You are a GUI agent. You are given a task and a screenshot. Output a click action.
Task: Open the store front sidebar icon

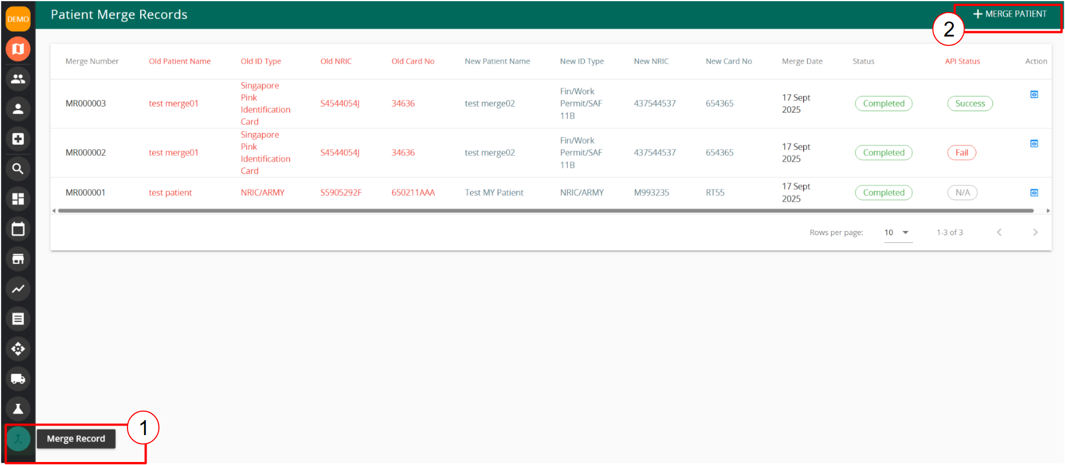(x=18, y=259)
